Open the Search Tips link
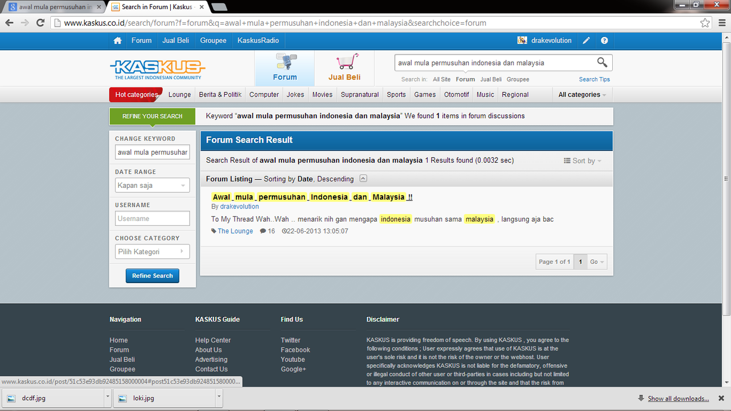This screenshot has width=731, height=411. (x=595, y=79)
